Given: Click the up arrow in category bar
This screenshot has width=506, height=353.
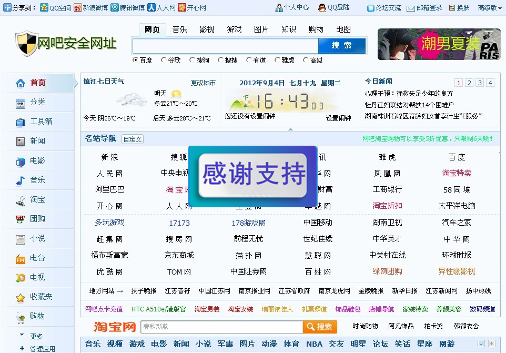Looking at the screenshot, I should tap(491, 344).
